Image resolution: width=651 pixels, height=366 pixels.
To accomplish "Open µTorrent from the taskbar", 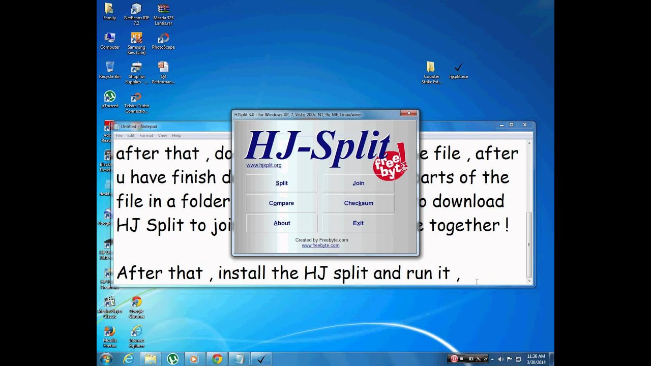I will tap(172, 359).
